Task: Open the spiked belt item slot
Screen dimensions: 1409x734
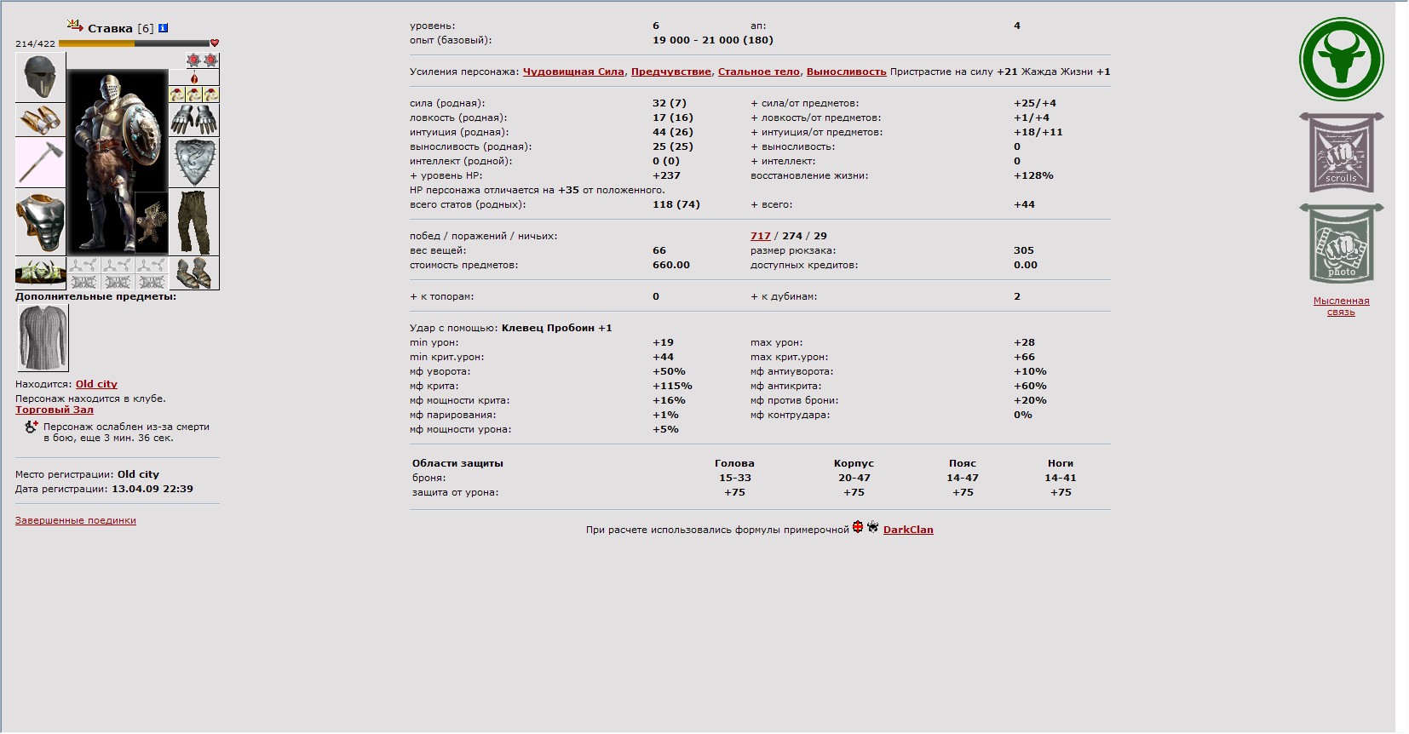Action: 40,273
